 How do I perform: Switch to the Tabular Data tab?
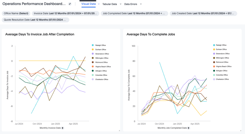(x=109, y=4)
